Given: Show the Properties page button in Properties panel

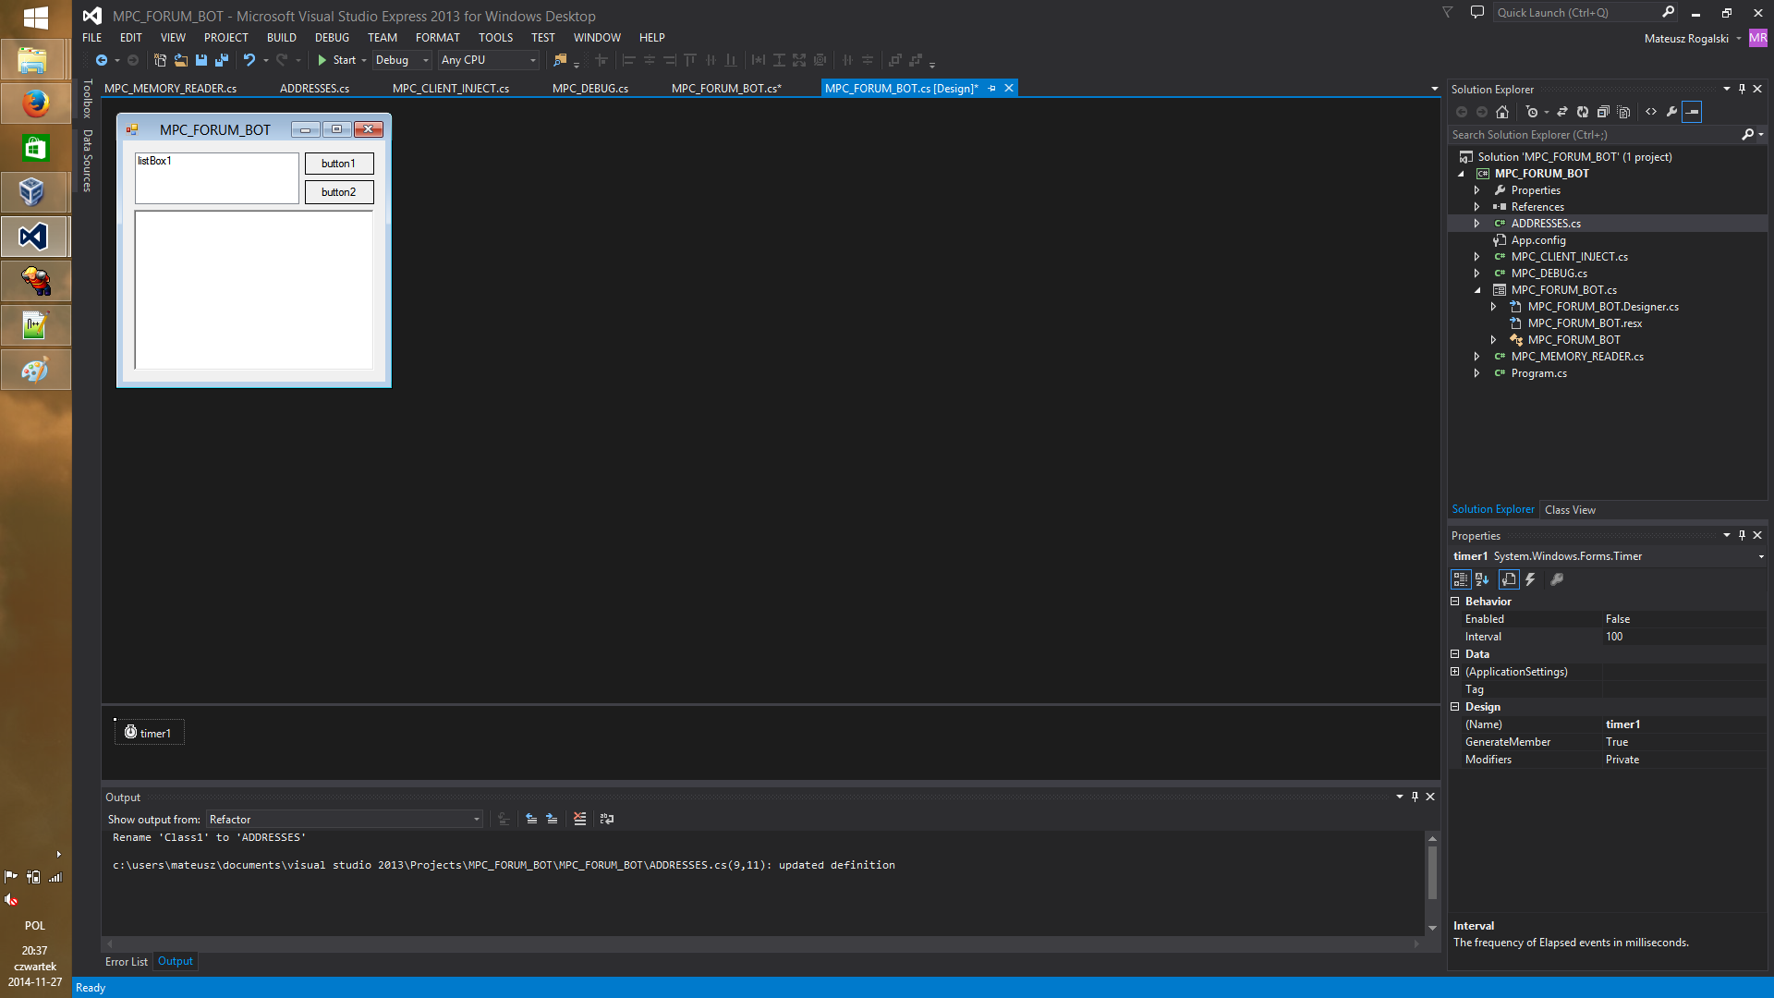Looking at the screenshot, I should pos(1509,579).
